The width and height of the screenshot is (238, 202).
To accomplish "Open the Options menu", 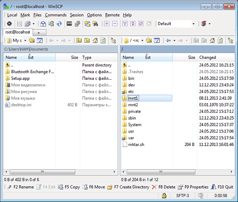I will point(94,15).
